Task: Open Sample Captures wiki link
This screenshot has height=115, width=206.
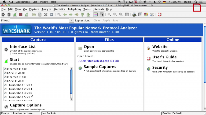Action: point(100,67)
